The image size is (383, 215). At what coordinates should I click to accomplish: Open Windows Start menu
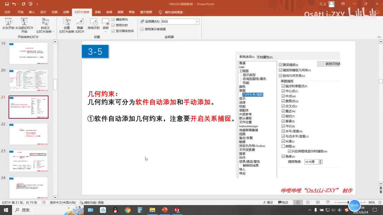(6, 210)
